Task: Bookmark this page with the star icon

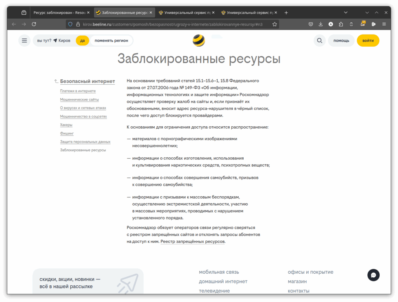Action: [x=275, y=24]
